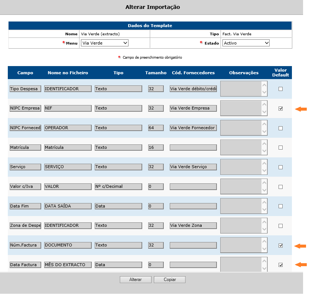The width and height of the screenshot is (309, 294).
Task: Click scroll-down arrow in Serviço observations box
Action: pos(264,170)
